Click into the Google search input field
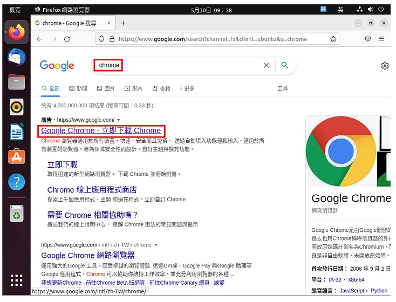The width and height of the screenshot is (396, 302). [177, 65]
